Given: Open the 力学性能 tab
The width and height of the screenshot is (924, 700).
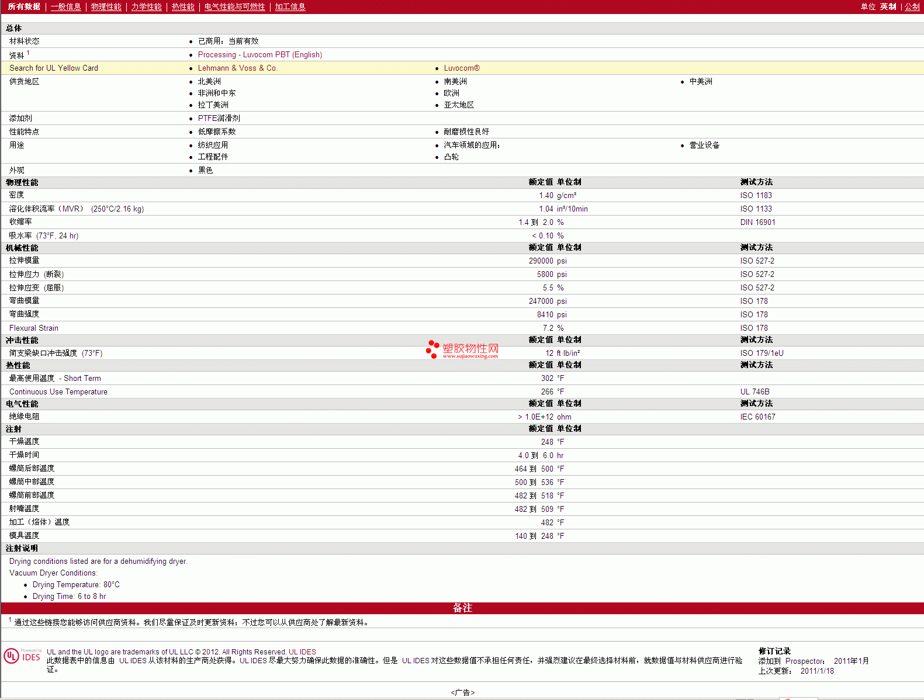Looking at the screenshot, I should pos(146,7).
